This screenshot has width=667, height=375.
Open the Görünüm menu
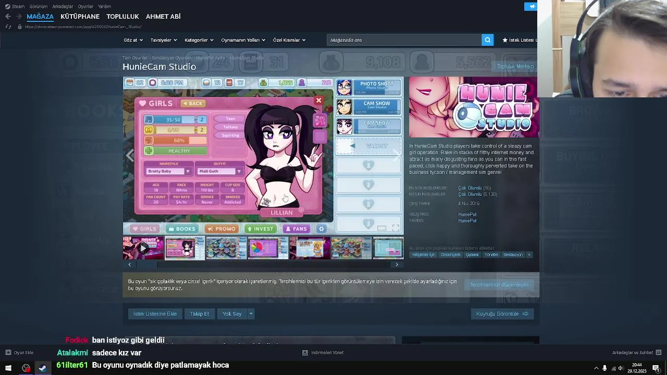pyautogui.click(x=39, y=6)
